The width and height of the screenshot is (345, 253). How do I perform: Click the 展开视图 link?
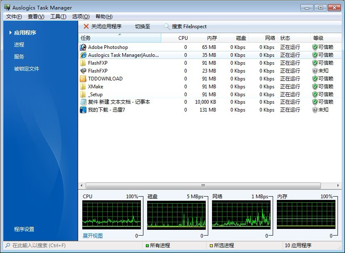[x=93, y=236]
